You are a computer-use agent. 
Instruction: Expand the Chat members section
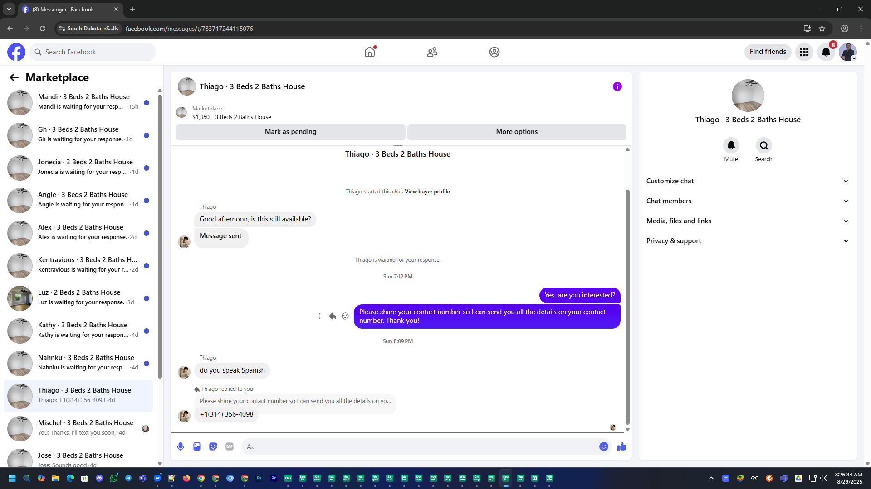coord(748,201)
